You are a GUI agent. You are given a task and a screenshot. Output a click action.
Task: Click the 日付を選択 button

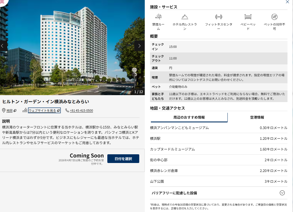[123, 159]
